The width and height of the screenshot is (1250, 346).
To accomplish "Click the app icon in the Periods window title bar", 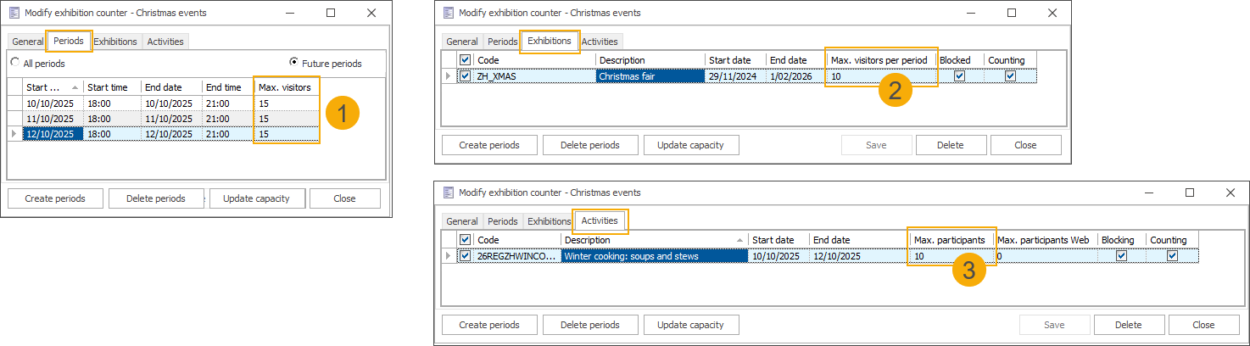I will (x=14, y=14).
